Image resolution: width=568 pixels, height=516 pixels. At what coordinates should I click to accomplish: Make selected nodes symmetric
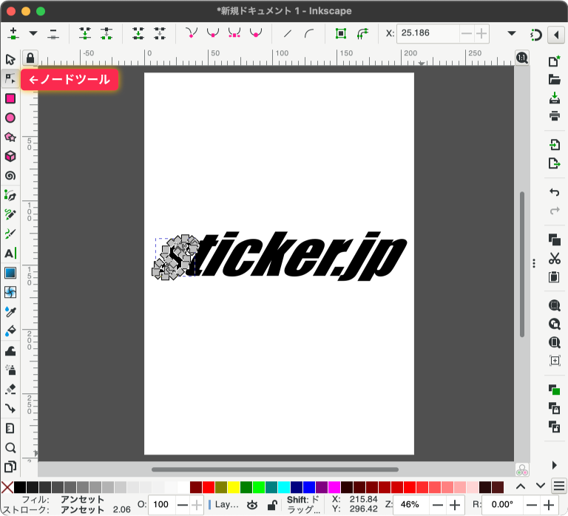[x=234, y=33]
